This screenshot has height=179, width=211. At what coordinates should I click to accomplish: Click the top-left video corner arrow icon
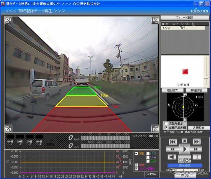coord(8,20)
